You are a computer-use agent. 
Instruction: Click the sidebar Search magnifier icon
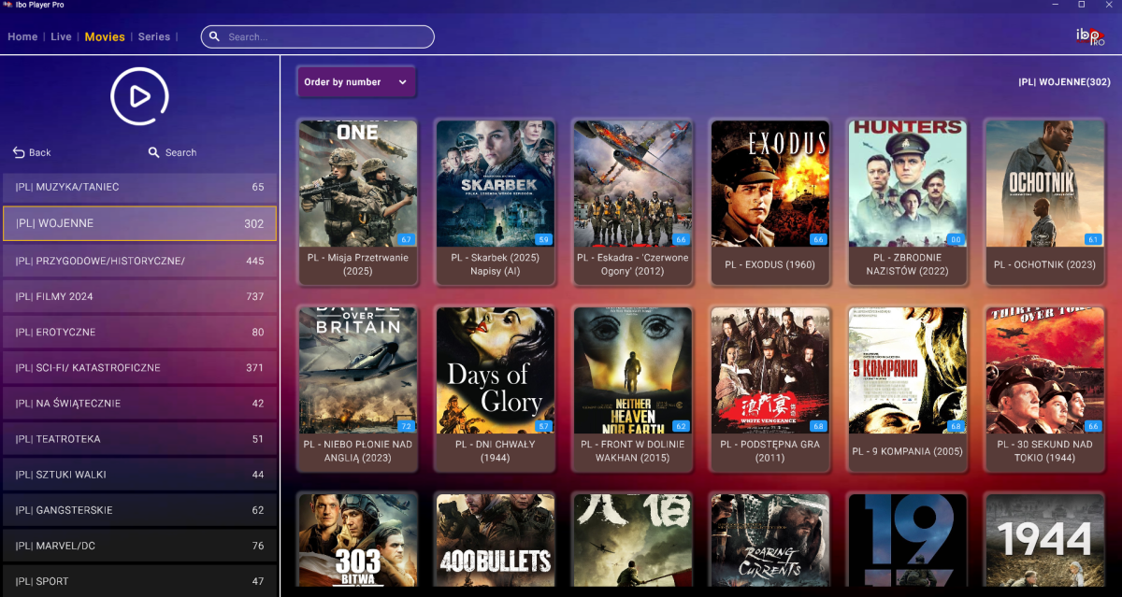(154, 152)
